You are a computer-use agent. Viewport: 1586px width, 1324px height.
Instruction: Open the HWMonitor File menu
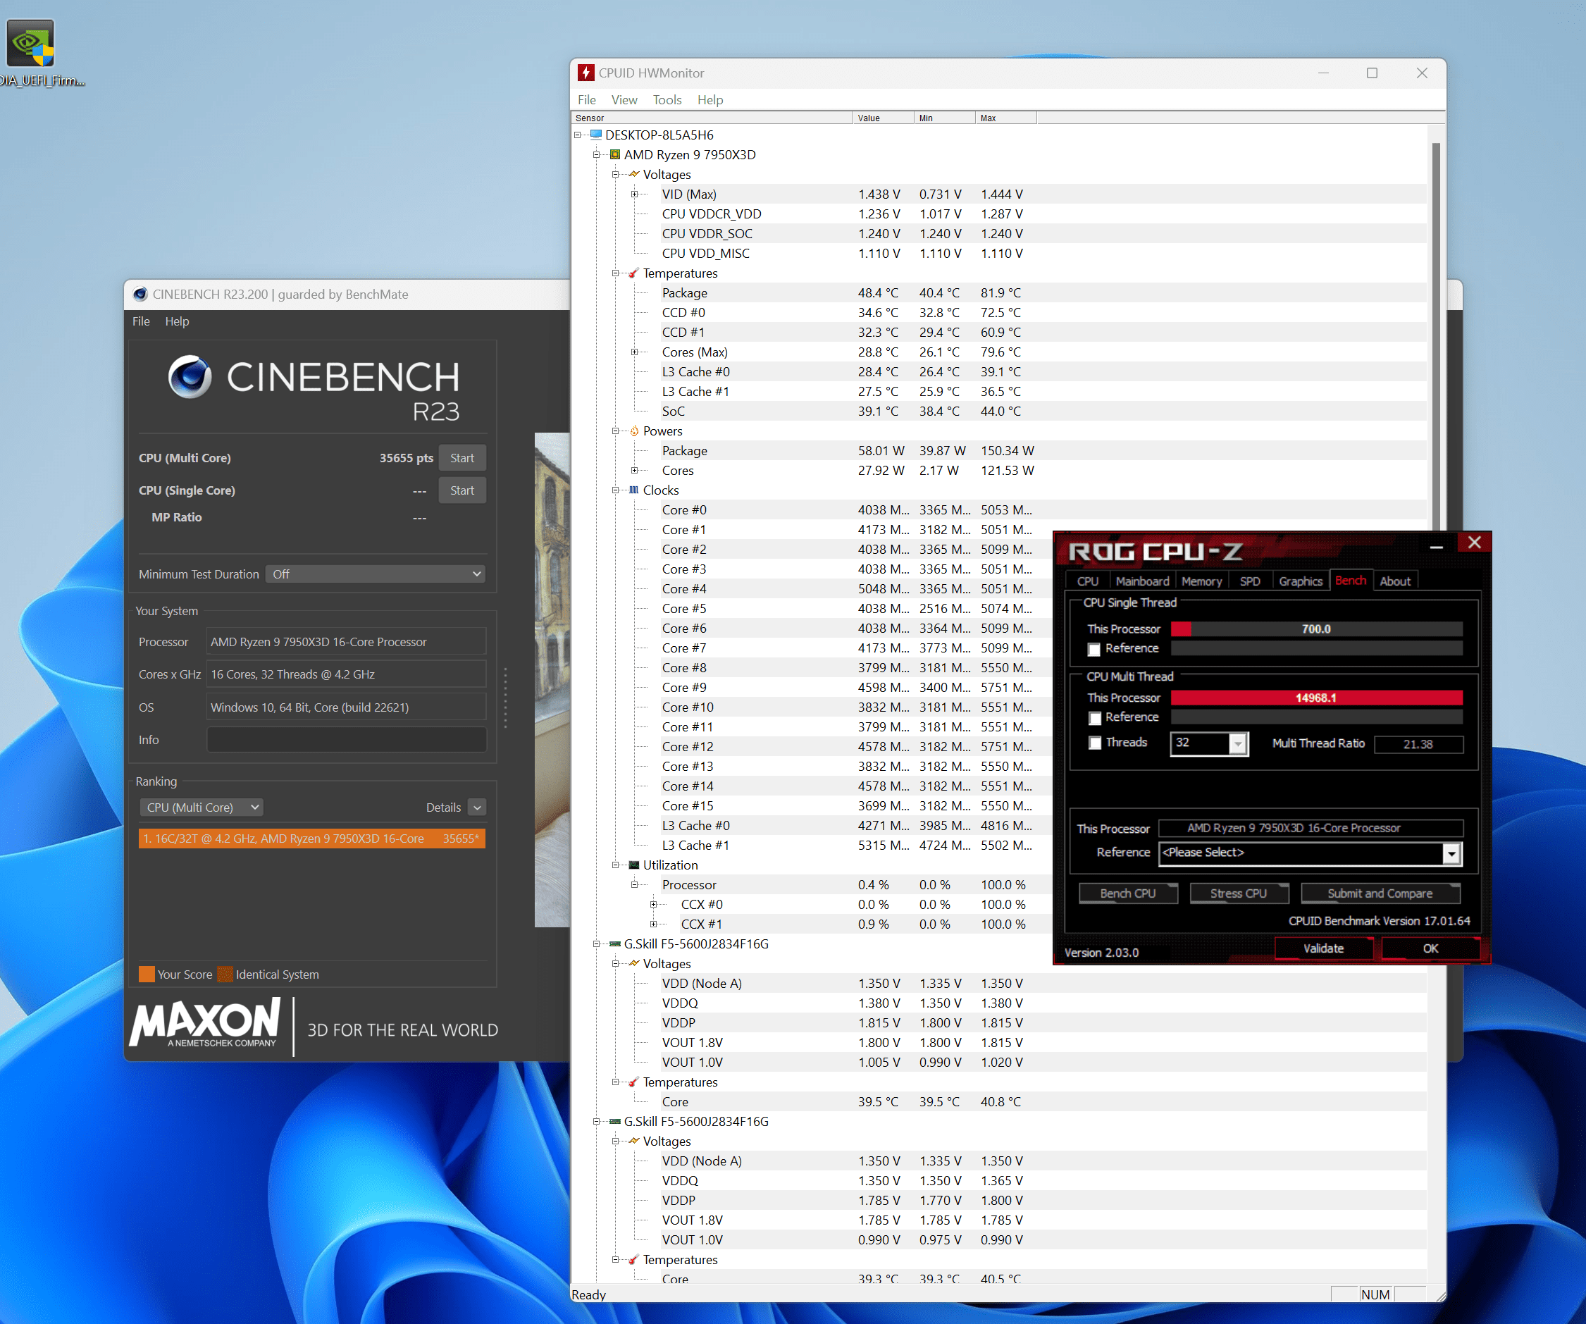[587, 99]
